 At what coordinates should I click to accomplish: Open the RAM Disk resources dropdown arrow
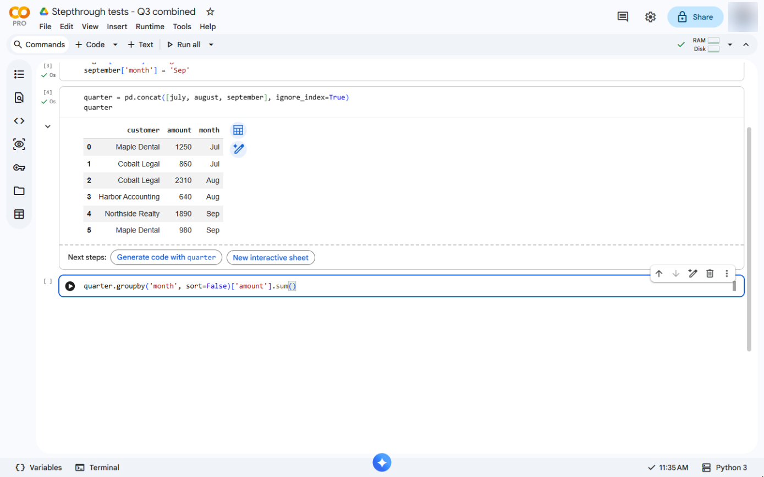pyautogui.click(x=730, y=45)
